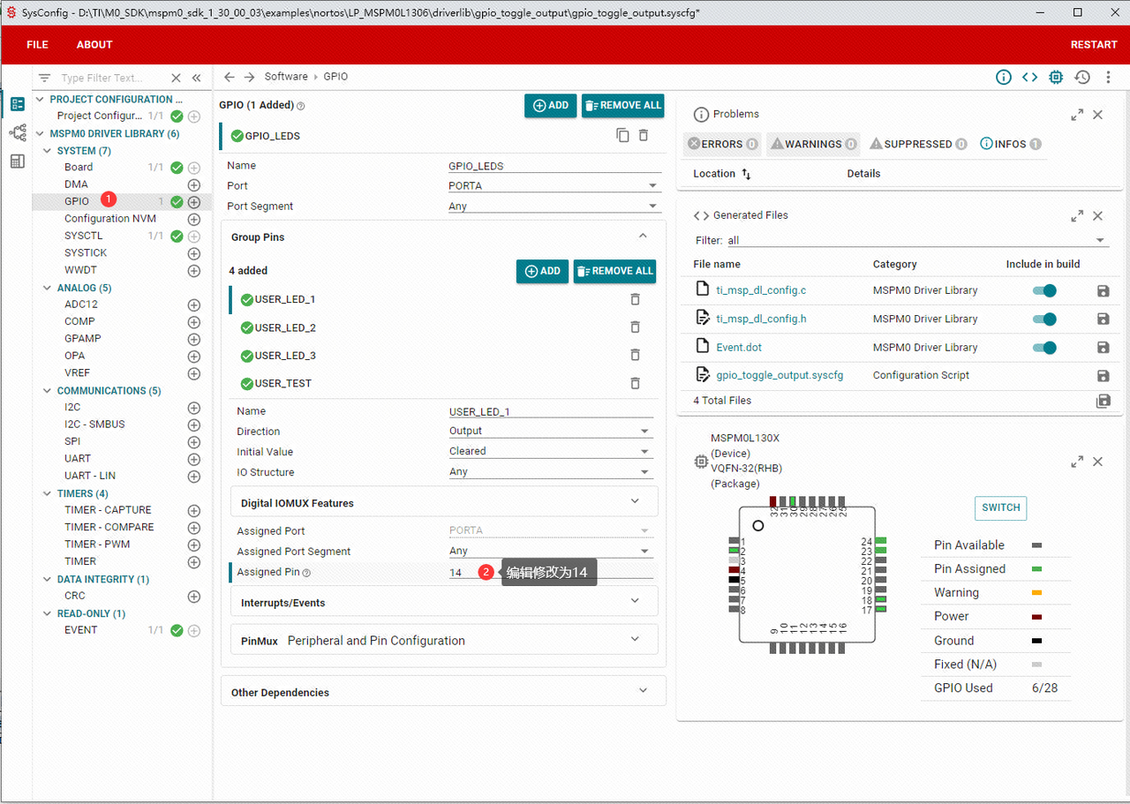Collapse the ANALOG tree group
Image resolution: width=1130 pixels, height=804 pixels.
click(x=49, y=289)
